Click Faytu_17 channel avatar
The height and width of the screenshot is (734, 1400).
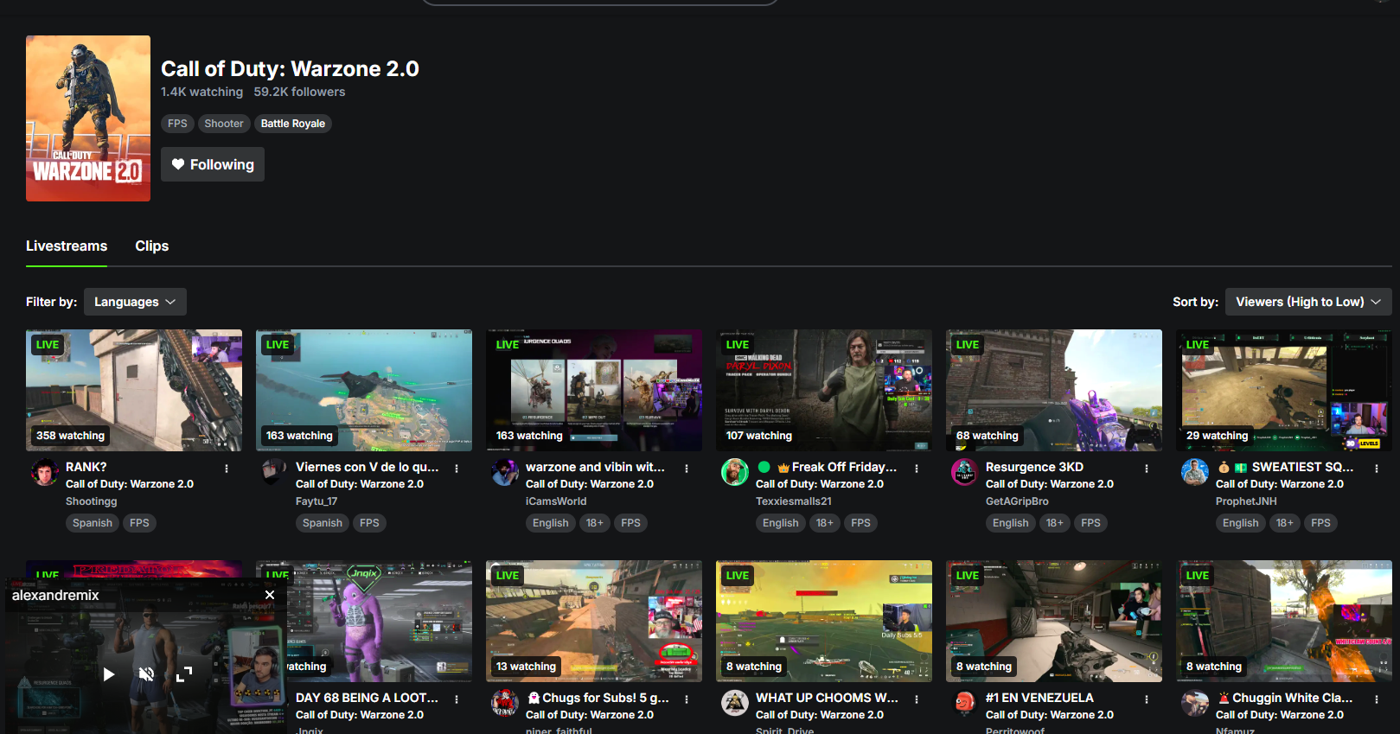(x=274, y=472)
